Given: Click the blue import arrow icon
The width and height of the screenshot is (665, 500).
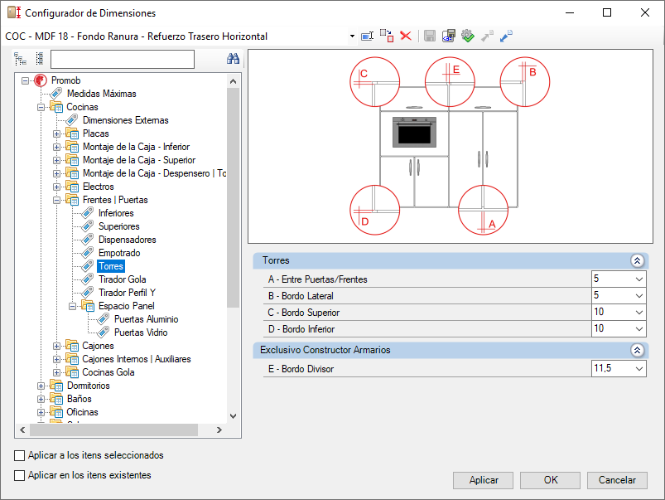Looking at the screenshot, I should (506, 36).
